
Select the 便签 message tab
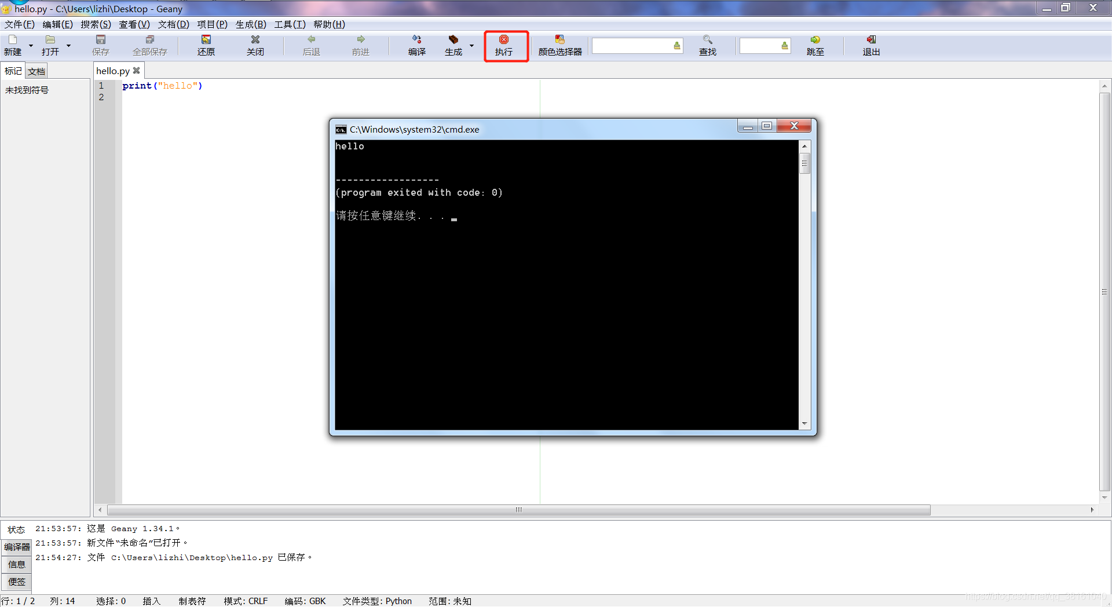pyautogui.click(x=17, y=582)
